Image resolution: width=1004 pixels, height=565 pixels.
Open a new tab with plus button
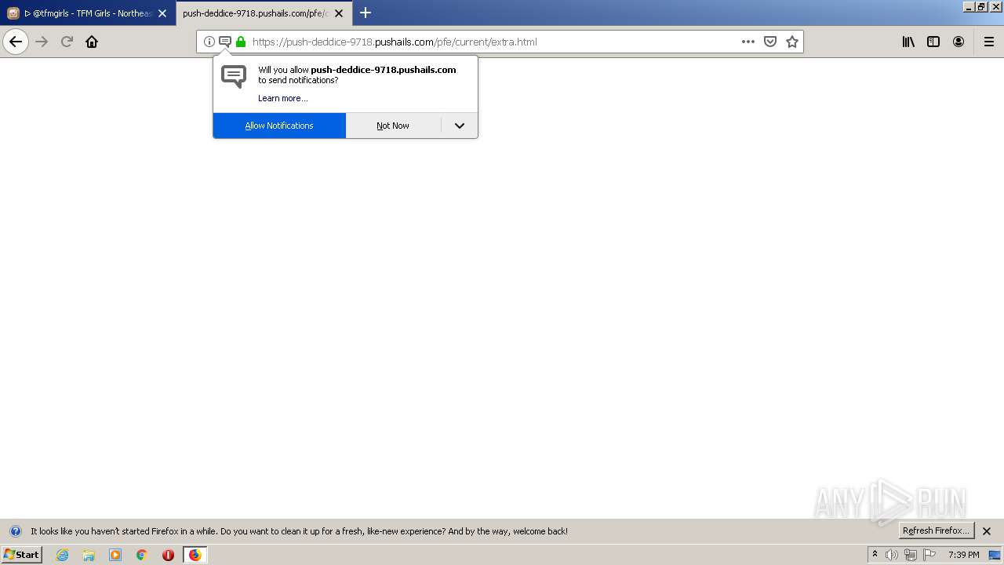pyautogui.click(x=366, y=13)
